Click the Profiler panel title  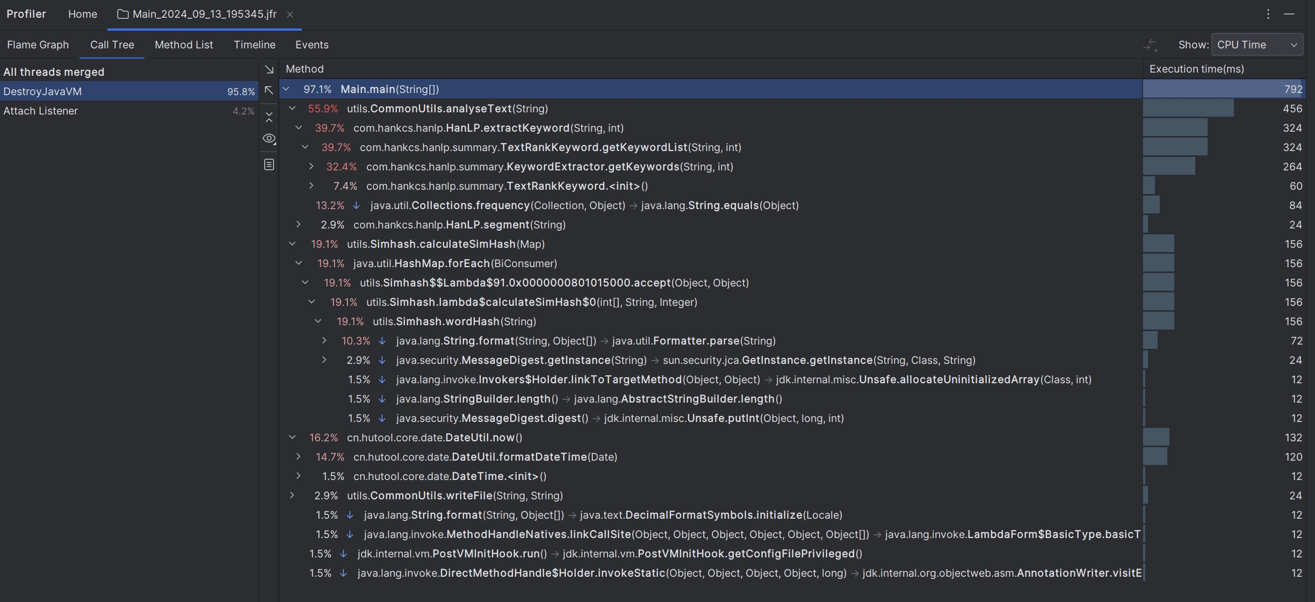pos(26,14)
